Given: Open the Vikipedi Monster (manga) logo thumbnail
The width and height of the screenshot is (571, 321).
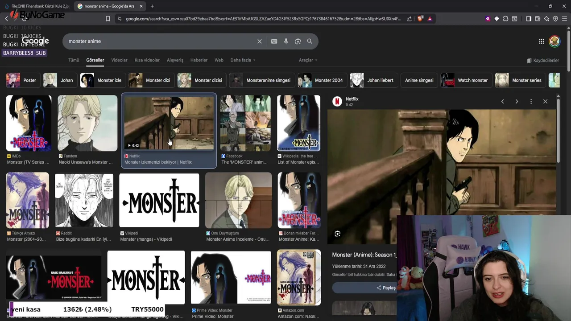Looking at the screenshot, I should point(159,200).
